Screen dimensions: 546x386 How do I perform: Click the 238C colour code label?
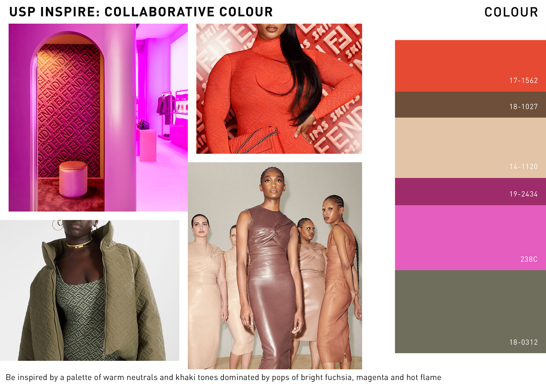click(529, 259)
